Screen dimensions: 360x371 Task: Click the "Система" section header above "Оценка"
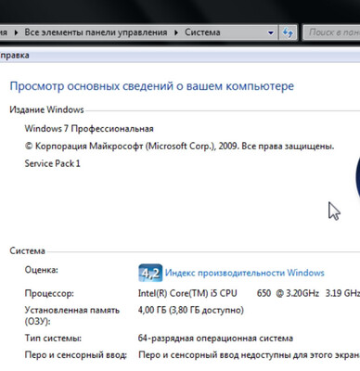(27, 250)
